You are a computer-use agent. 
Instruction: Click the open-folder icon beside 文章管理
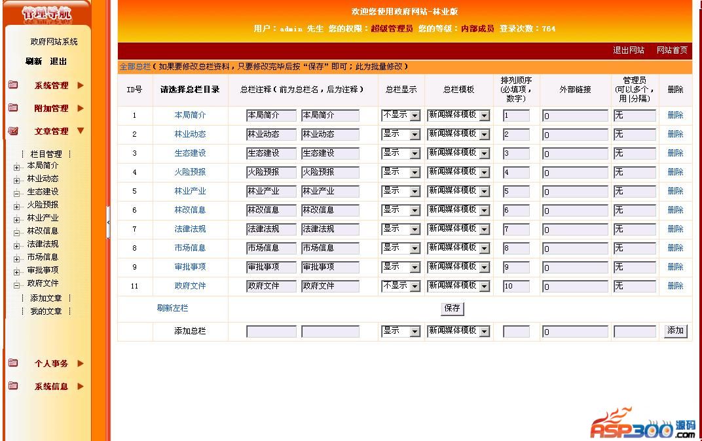[x=14, y=131]
